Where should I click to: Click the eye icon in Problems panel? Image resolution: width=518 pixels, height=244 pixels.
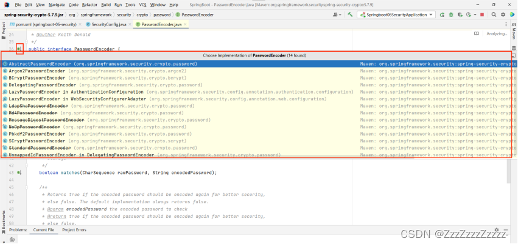tap(12, 240)
